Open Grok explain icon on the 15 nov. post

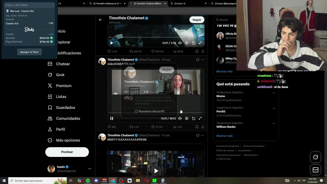[197, 60]
